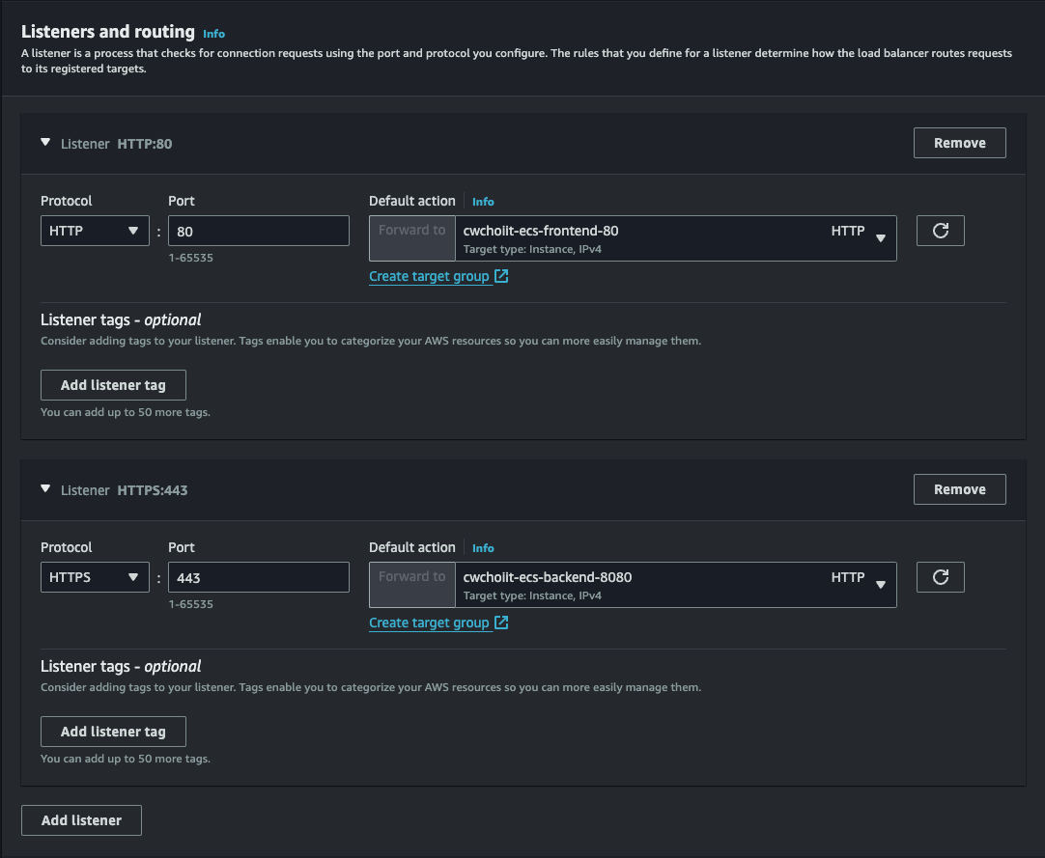Screen dimensions: 1045x858
Task: Click the port 443 input field
Action: coord(258,577)
